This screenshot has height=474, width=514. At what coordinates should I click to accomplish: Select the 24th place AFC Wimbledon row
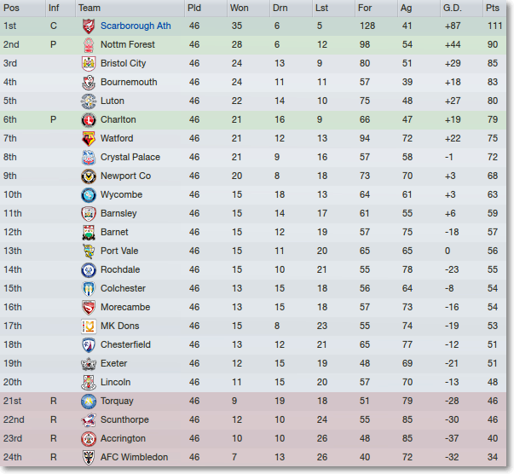(x=253, y=457)
